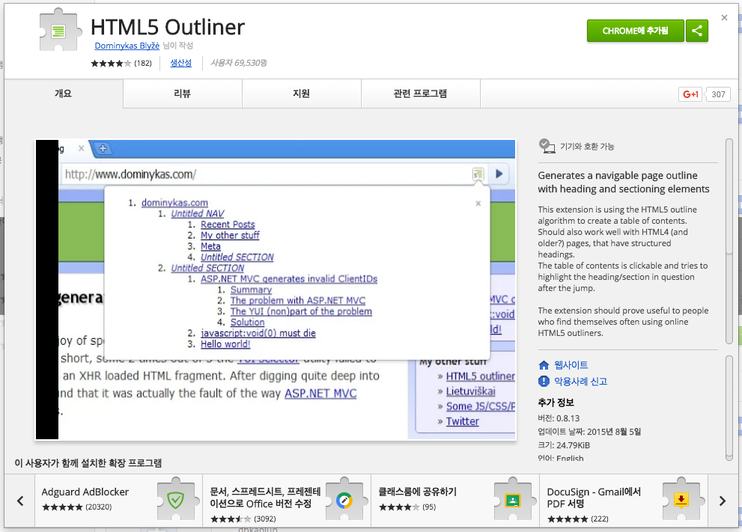Screen dimensions: 742x532
Task: Open the Office 버전 수정 card title
Action: point(266,498)
